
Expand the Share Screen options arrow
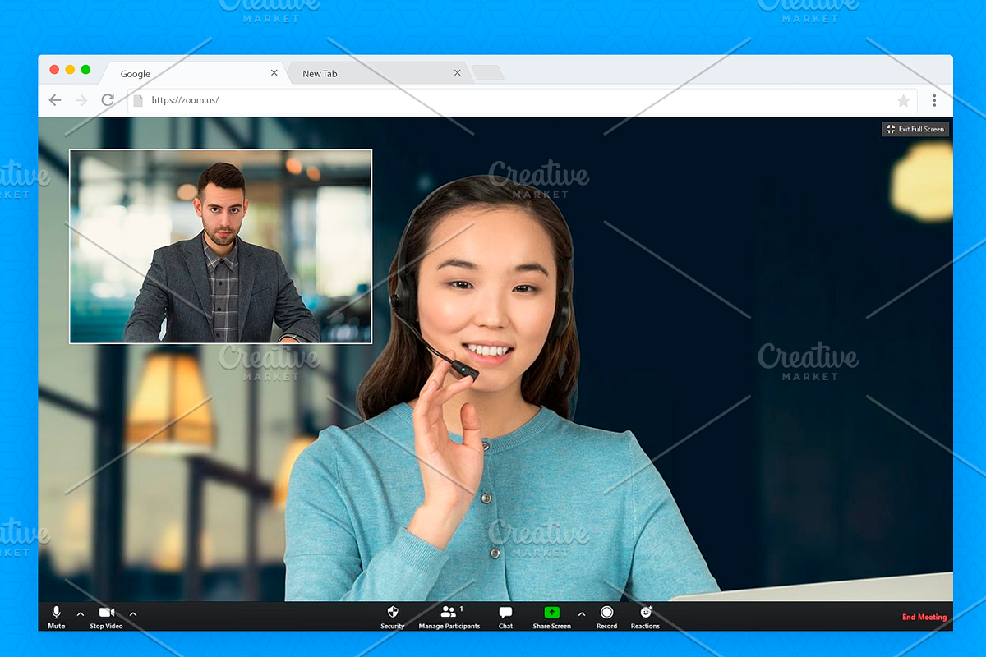581,614
